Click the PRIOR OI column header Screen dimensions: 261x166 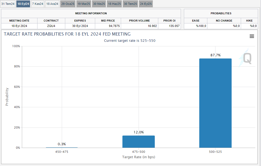point(169,20)
